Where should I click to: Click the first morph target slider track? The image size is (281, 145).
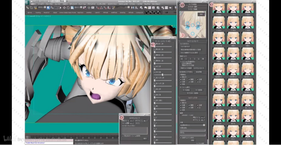163,47
